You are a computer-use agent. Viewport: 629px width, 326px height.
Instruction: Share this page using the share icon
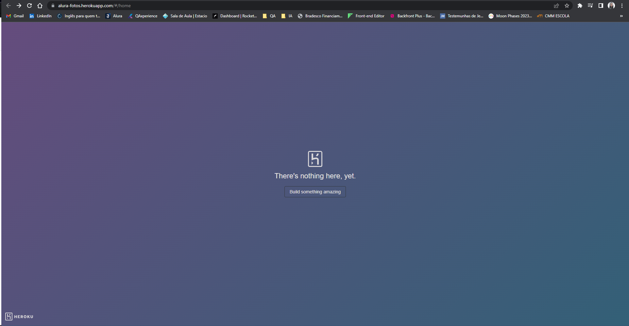coord(556,6)
